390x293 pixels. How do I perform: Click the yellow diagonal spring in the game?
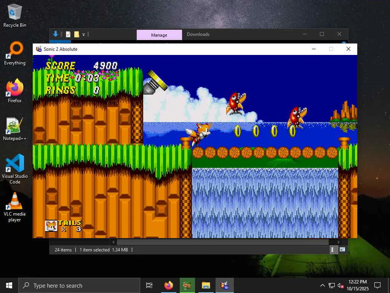click(x=155, y=82)
